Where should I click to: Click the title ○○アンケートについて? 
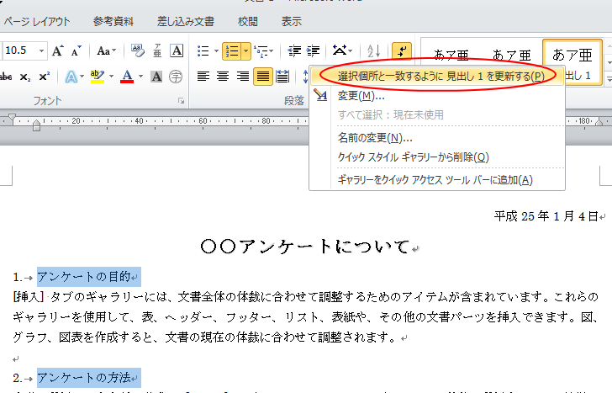304,247
